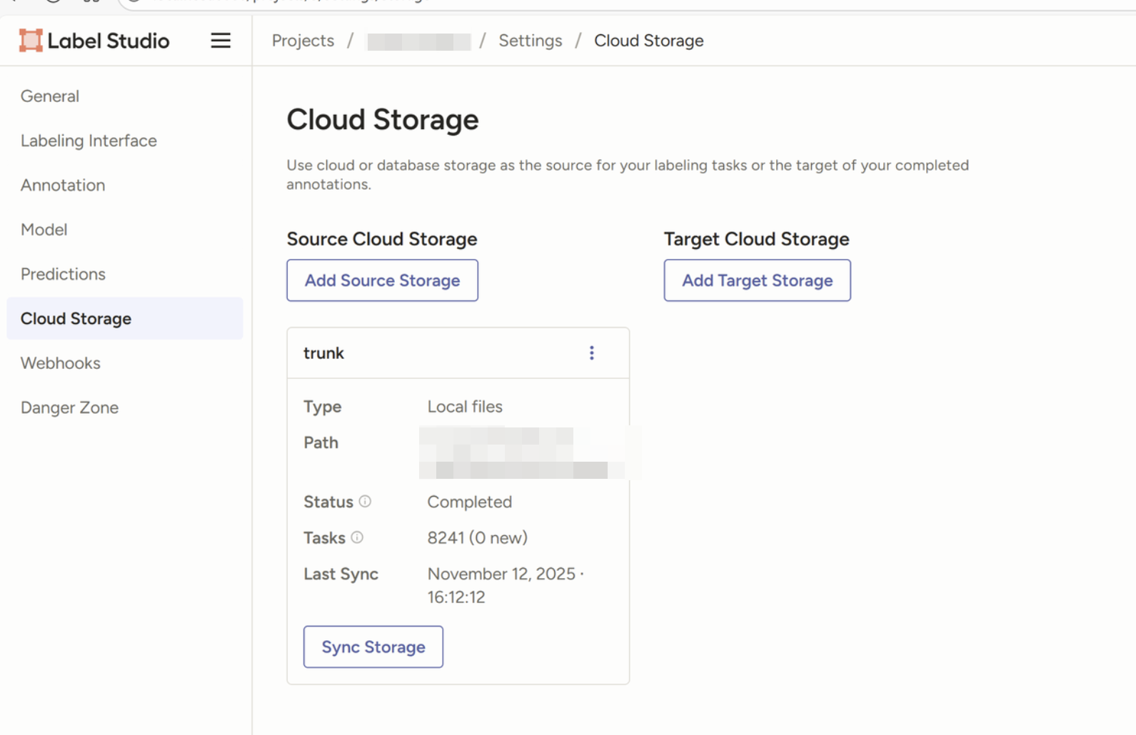Click the 'Last Sync' label

tap(341, 574)
